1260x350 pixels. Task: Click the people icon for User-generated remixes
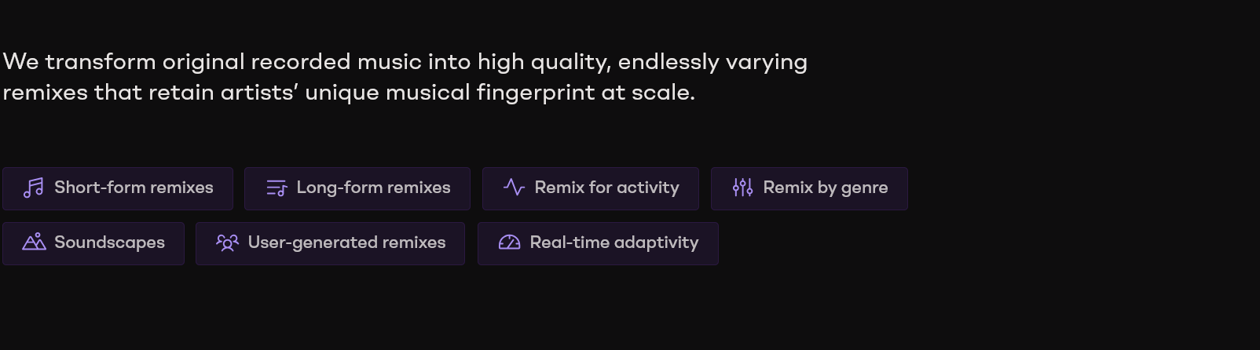(x=227, y=242)
